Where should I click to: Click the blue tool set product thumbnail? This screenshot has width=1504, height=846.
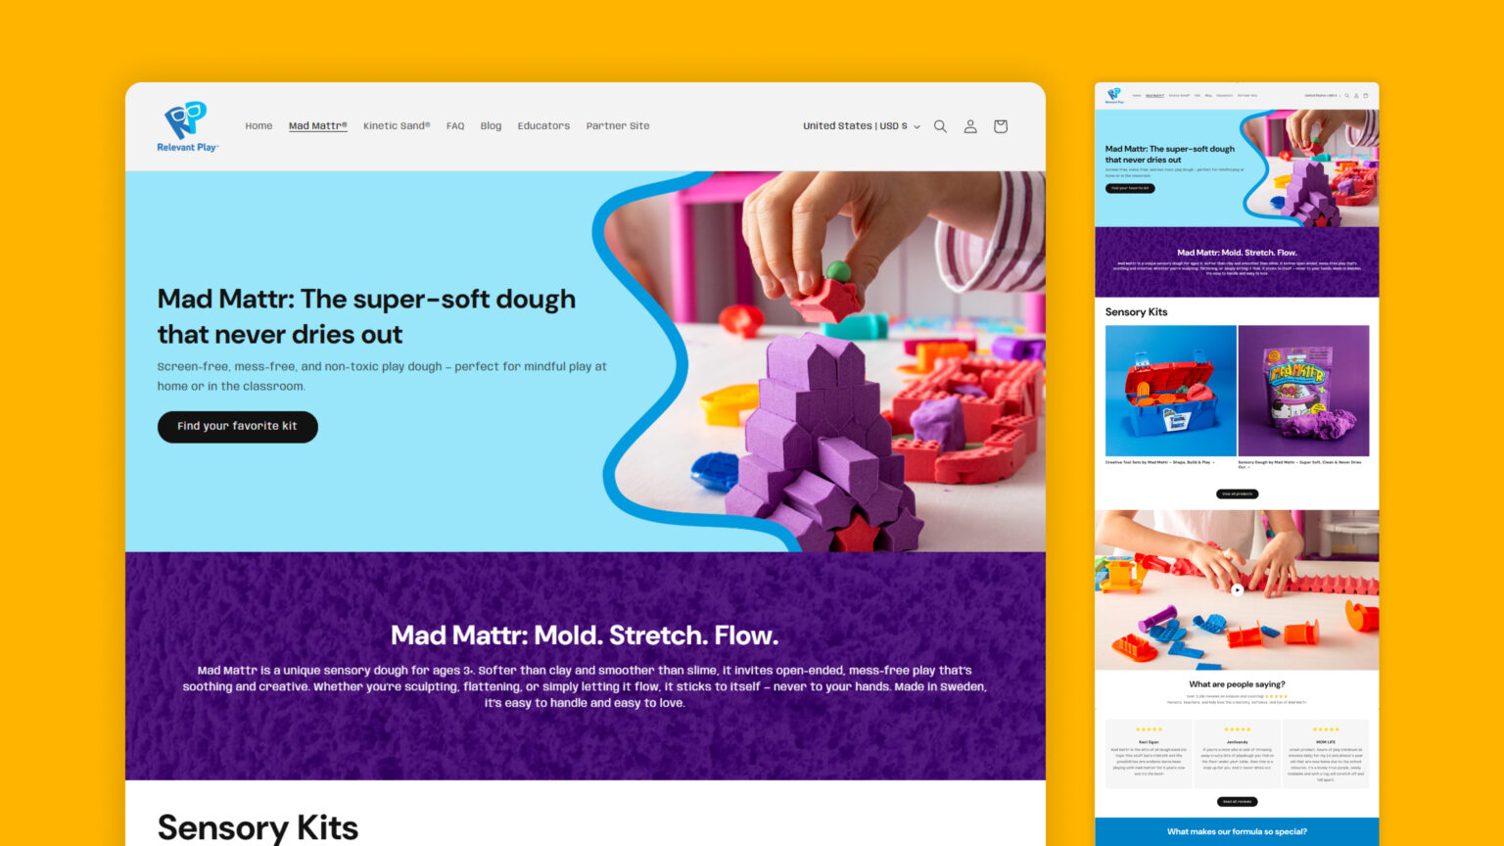1170,391
